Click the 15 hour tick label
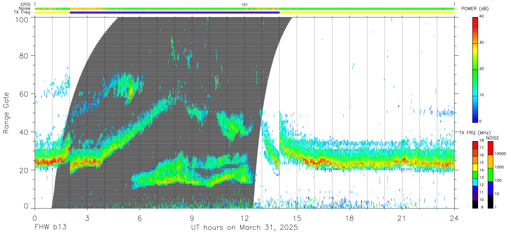This screenshot has width=511, height=236. pyautogui.click(x=297, y=218)
